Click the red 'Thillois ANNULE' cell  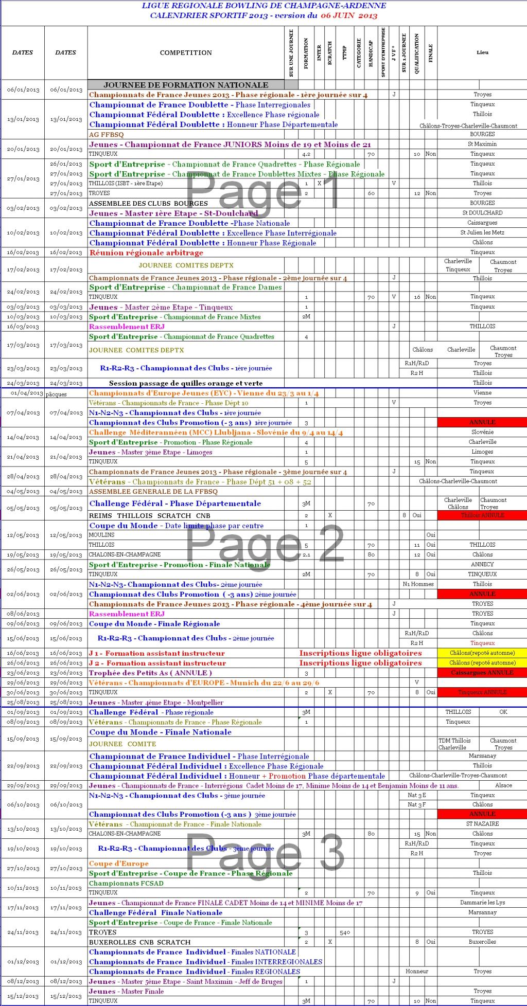(x=482, y=515)
